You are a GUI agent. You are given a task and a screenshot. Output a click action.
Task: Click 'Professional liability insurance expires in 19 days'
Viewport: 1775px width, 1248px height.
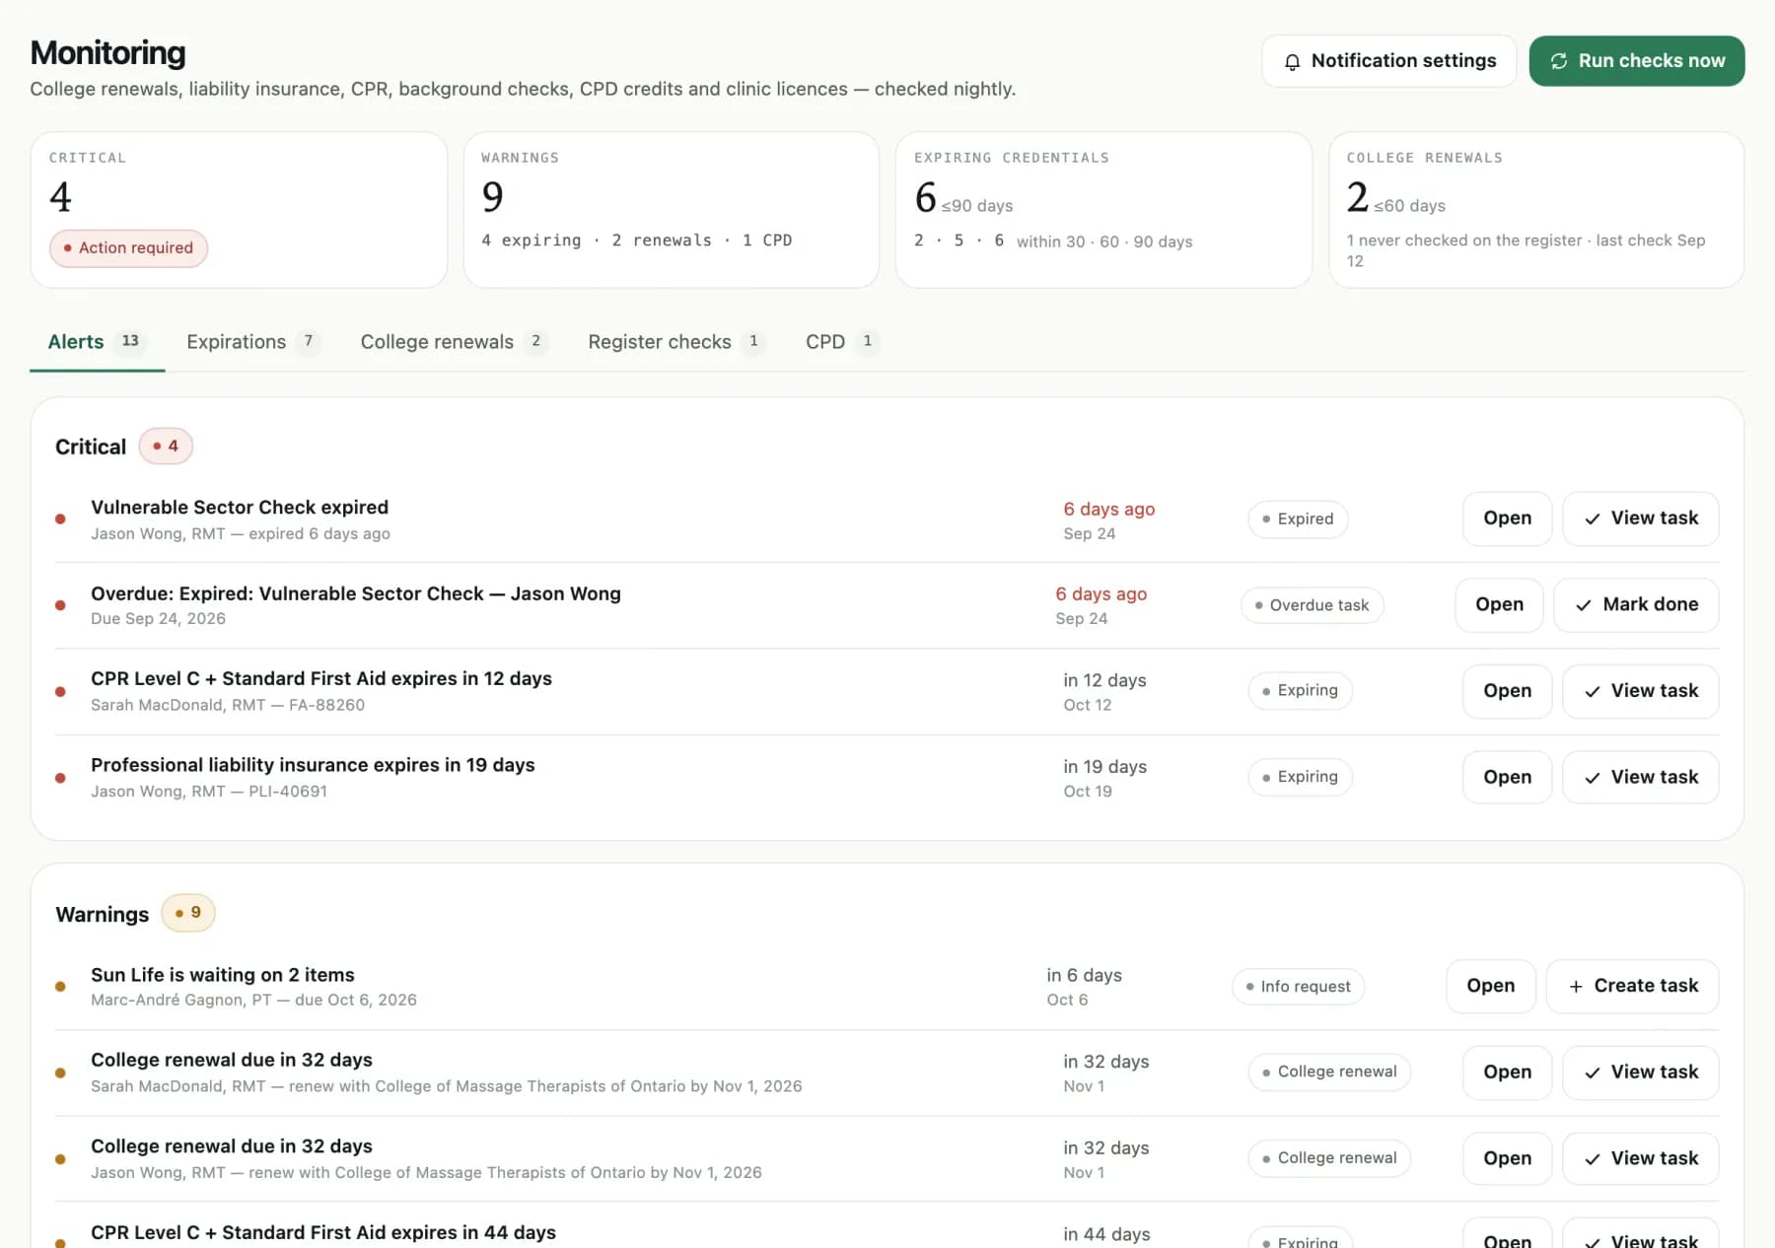click(x=313, y=766)
